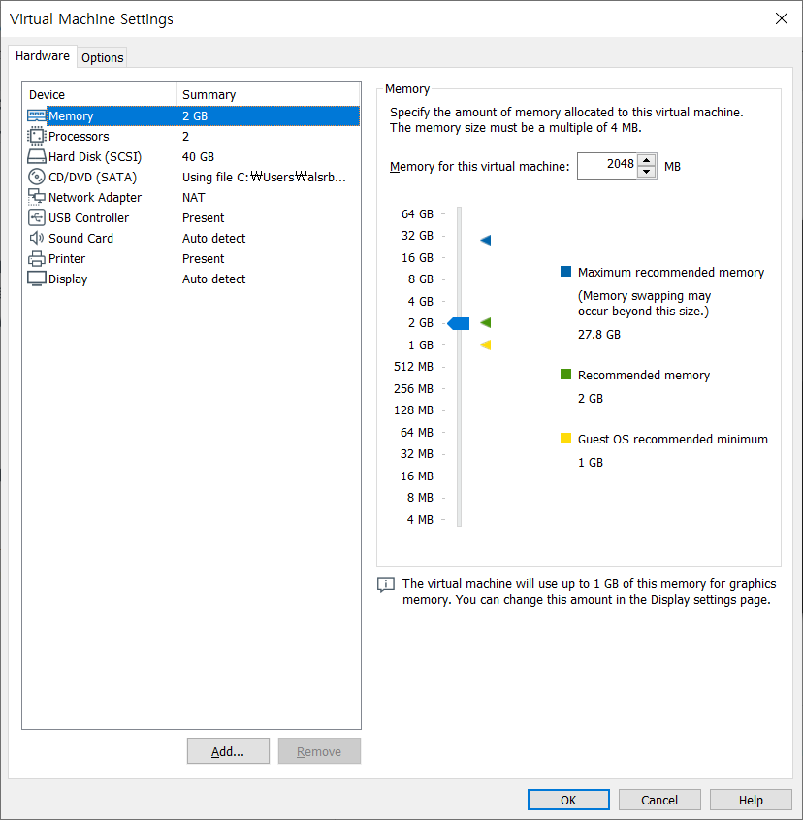This screenshot has height=820, width=803.
Task: Click USB Controller row label
Action: [88, 217]
